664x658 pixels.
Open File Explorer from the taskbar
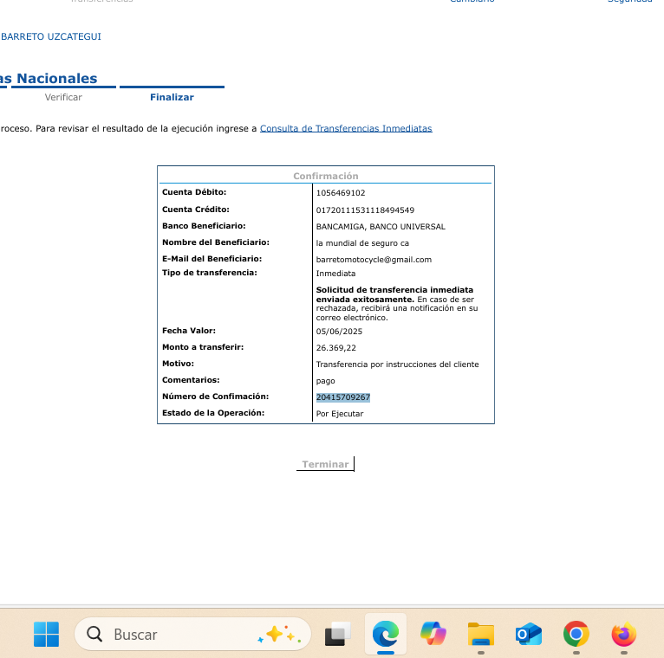click(480, 635)
